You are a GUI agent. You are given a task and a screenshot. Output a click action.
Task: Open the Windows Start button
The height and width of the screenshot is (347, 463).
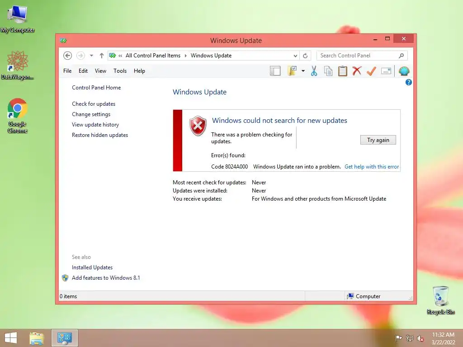(x=11, y=338)
